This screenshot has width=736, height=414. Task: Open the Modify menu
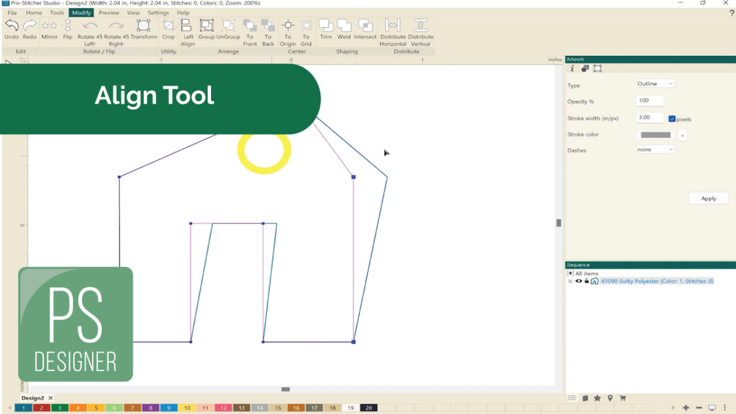click(81, 12)
